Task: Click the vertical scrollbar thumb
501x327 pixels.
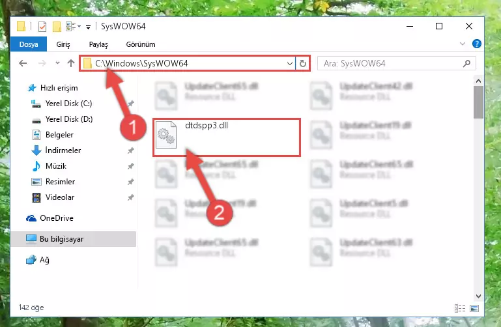Action: tap(478, 102)
